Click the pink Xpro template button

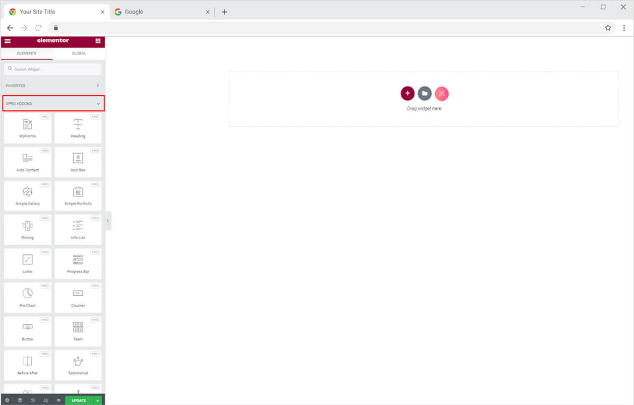pyautogui.click(x=441, y=93)
